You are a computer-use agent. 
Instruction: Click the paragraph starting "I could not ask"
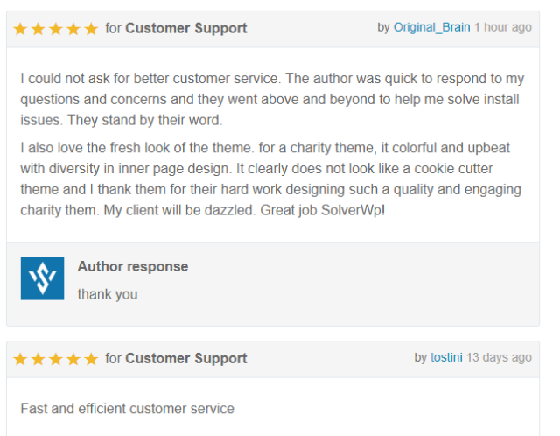coord(272,99)
